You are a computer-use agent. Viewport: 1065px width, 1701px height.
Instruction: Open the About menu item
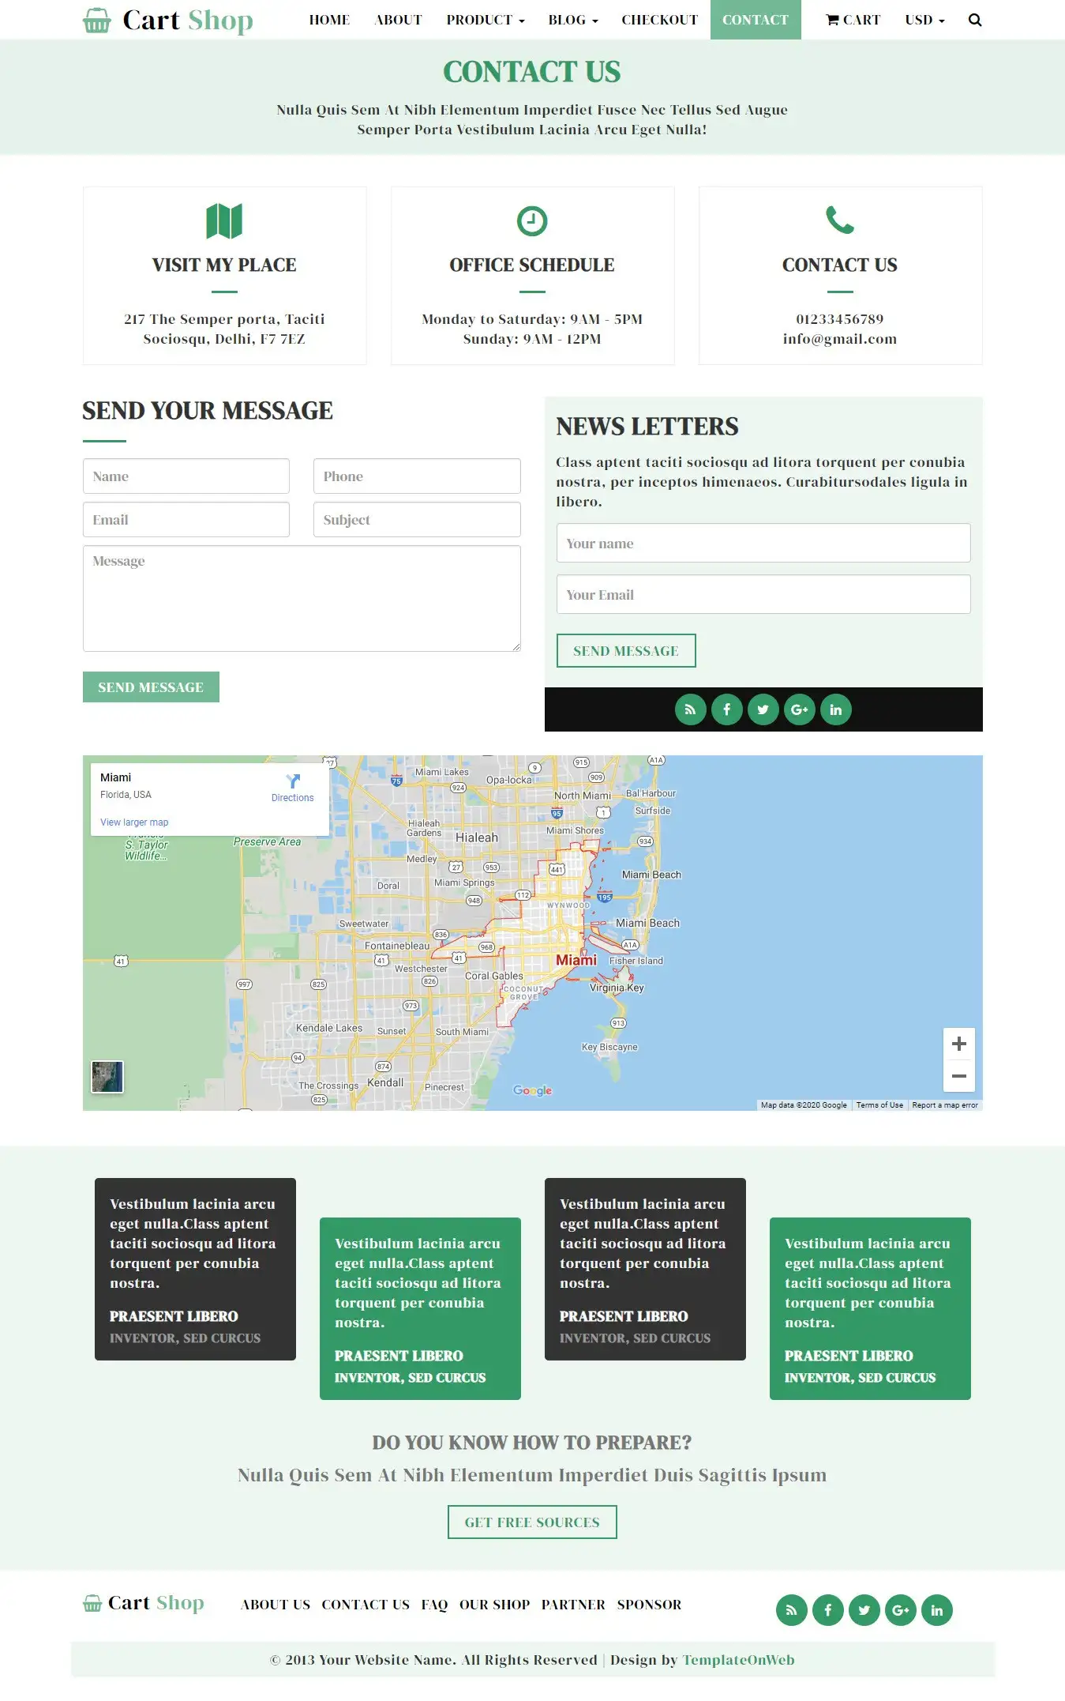point(398,20)
